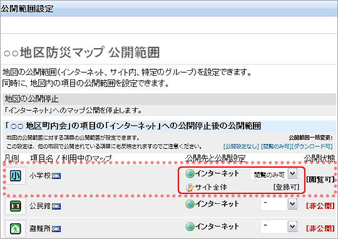The width and height of the screenshot is (338, 239).
Task: Click the 避難所 legend icon
Action: click(x=16, y=228)
